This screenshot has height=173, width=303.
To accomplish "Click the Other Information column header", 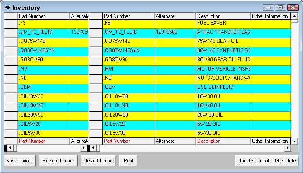I will (x=271, y=16).
